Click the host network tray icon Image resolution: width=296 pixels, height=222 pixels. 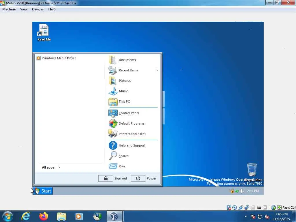[260, 217]
